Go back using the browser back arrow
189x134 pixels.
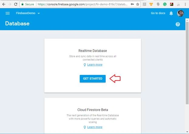coord(4,4)
